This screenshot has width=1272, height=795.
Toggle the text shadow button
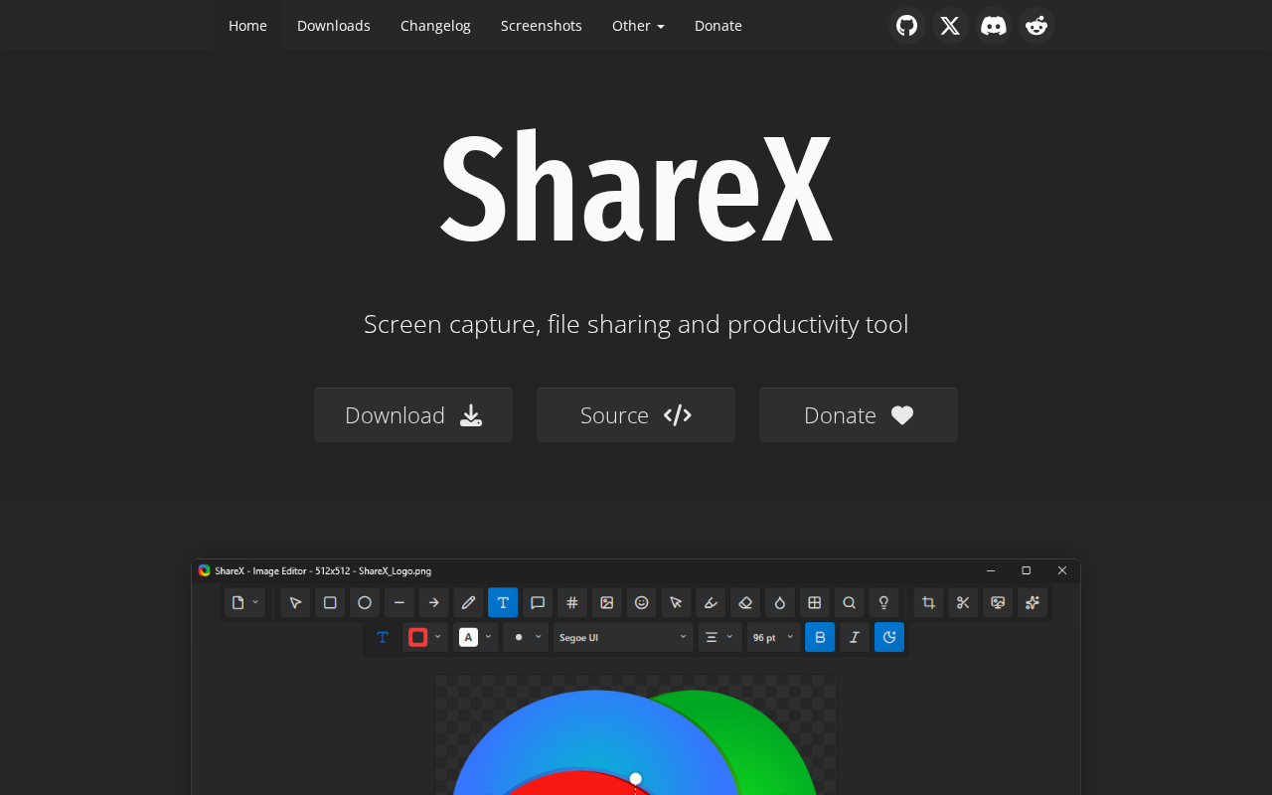(889, 637)
